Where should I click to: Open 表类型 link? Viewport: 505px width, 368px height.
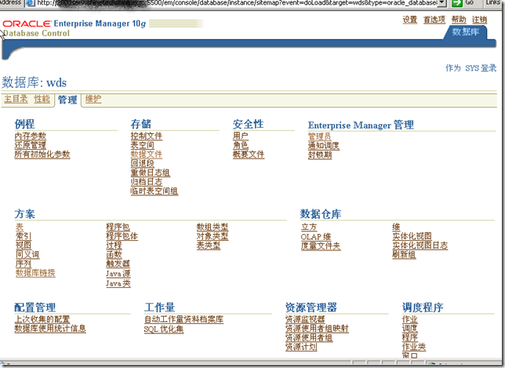tap(209, 246)
